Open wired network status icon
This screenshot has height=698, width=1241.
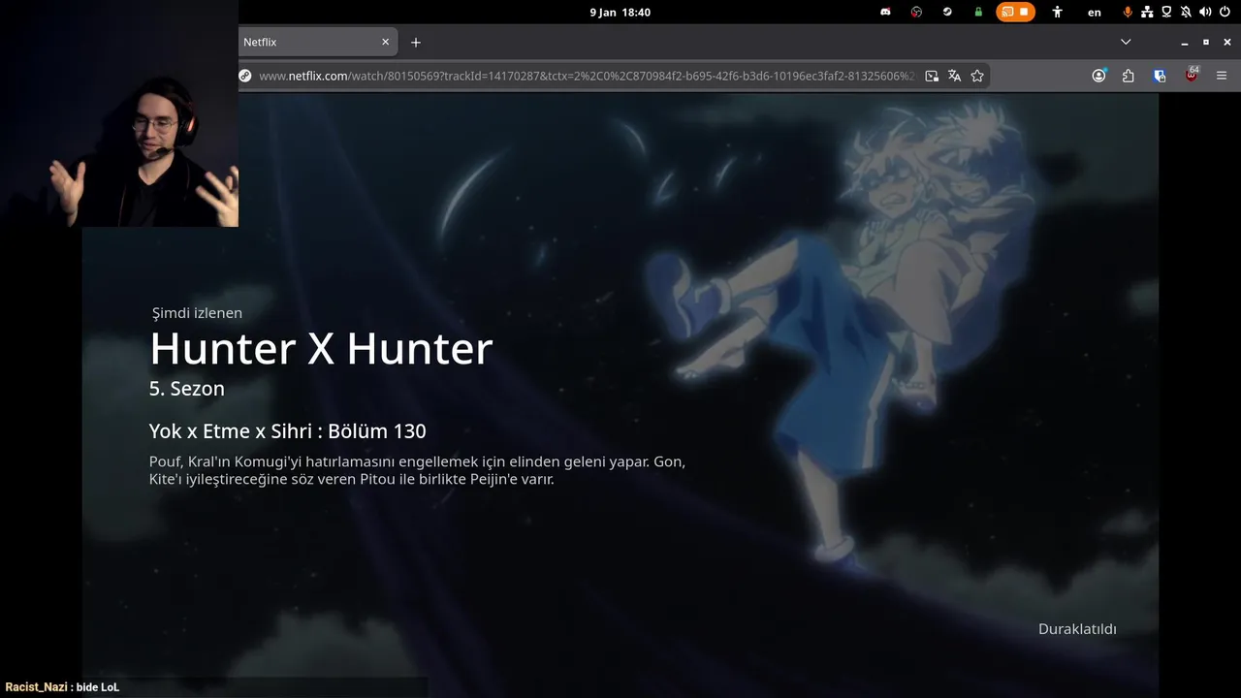point(1148,12)
